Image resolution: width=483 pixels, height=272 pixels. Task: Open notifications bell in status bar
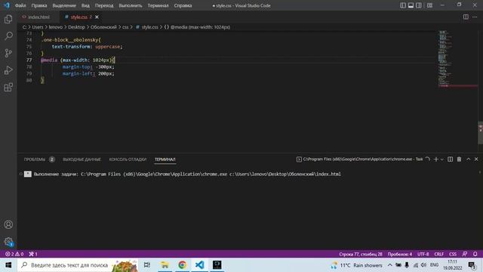point(475,254)
